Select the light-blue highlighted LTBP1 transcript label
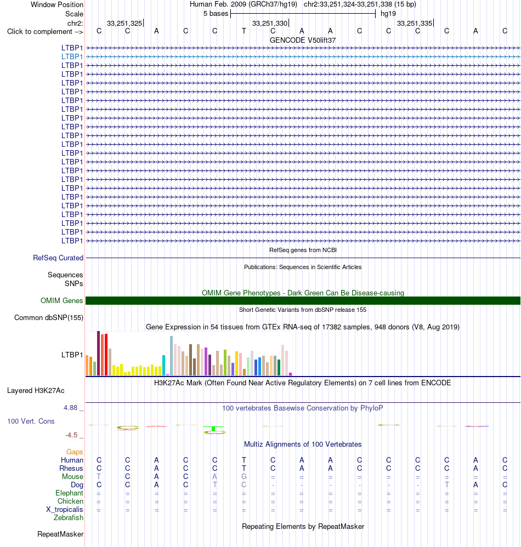Image resolution: width=521 pixels, height=547 pixels. tap(72, 56)
